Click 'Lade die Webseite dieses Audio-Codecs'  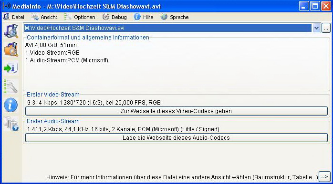pyautogui.click(x=176, y=138)
